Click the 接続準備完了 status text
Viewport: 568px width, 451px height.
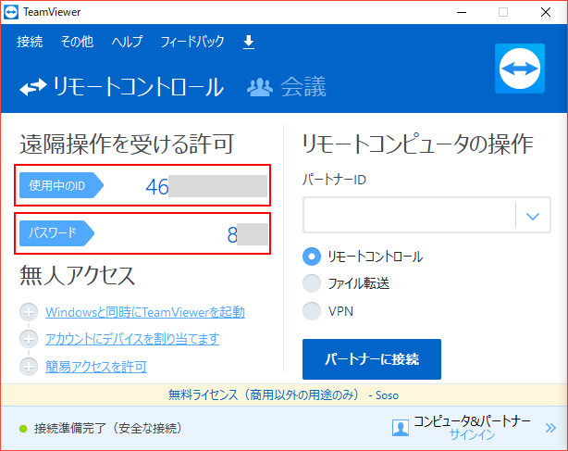[108, 429]
